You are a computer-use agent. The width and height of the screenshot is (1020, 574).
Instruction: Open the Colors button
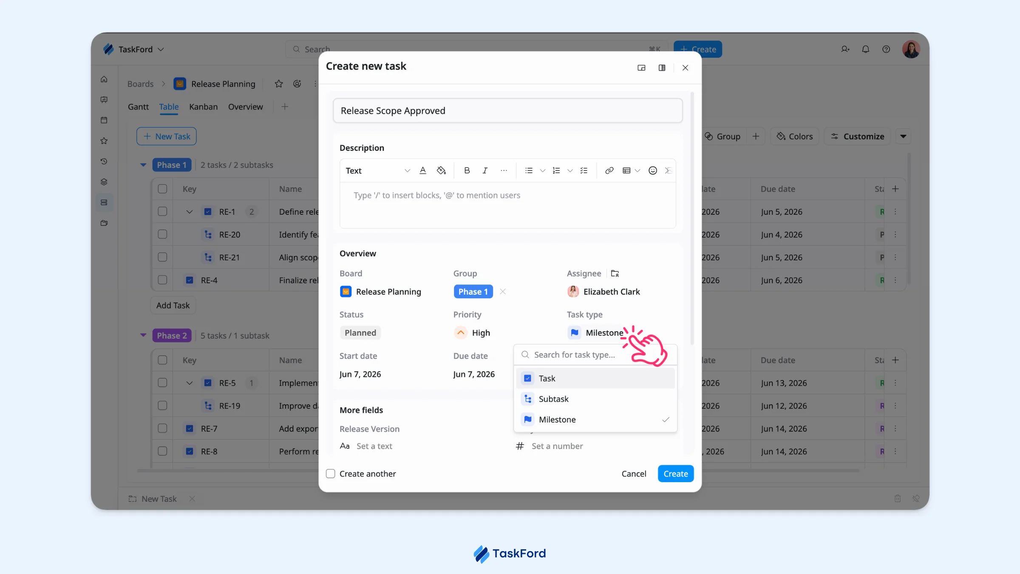click(794, 136)
